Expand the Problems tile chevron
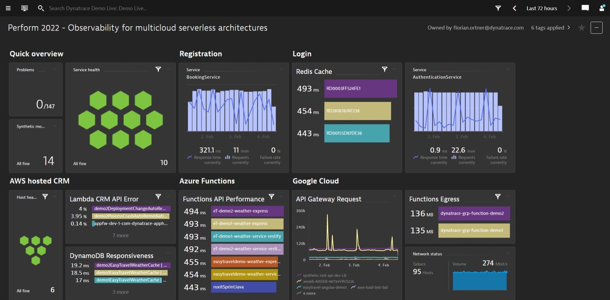Viewport: 610px width, 300px height. coord(55,69)
